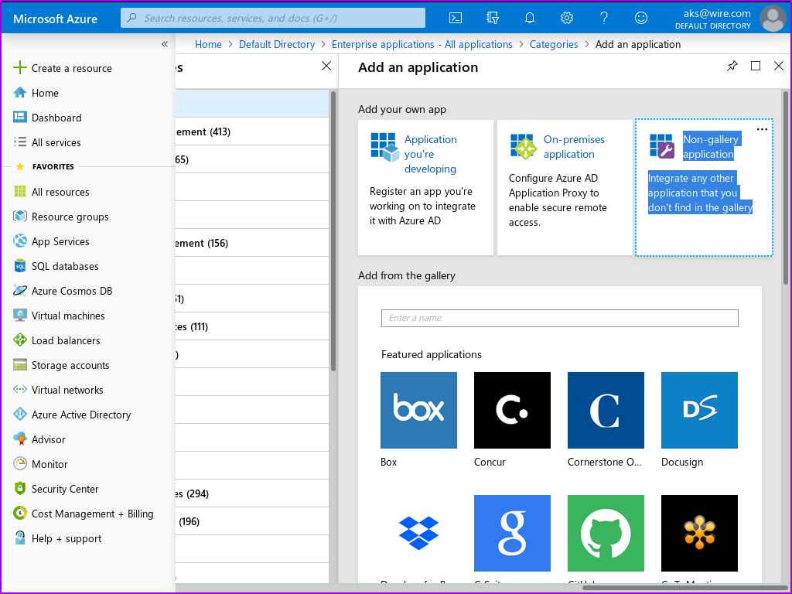This screenshot has height=594, width=792.
Task: Click the Categories breadcrumb link
Action: (x=554, y=44)
